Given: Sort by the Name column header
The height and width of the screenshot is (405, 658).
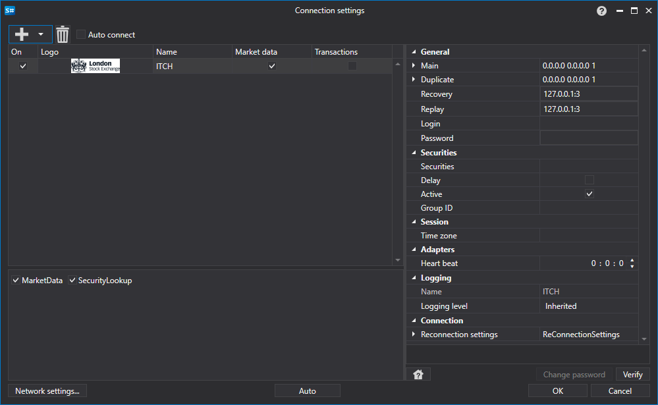Looking at the screenshot, I should [x=192, y=51].
